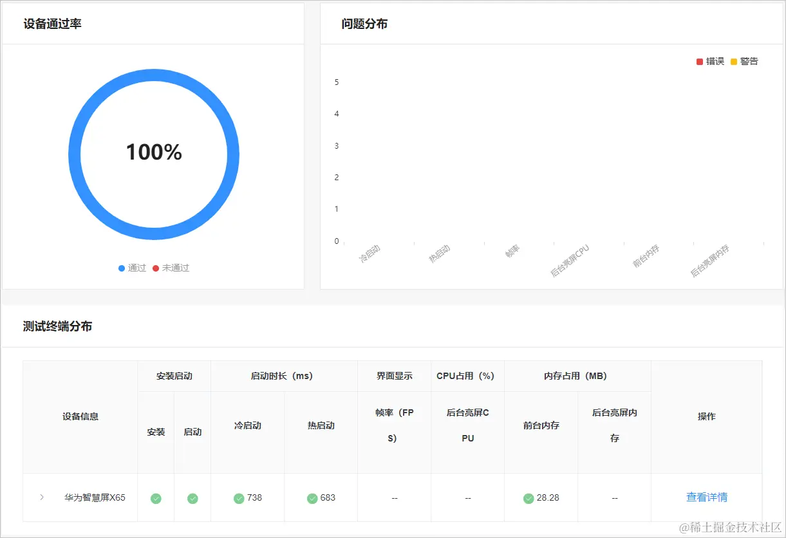Toggle the 未通过 legend item
The height and width of the screenshot is (538, 786).
(171, 268)
